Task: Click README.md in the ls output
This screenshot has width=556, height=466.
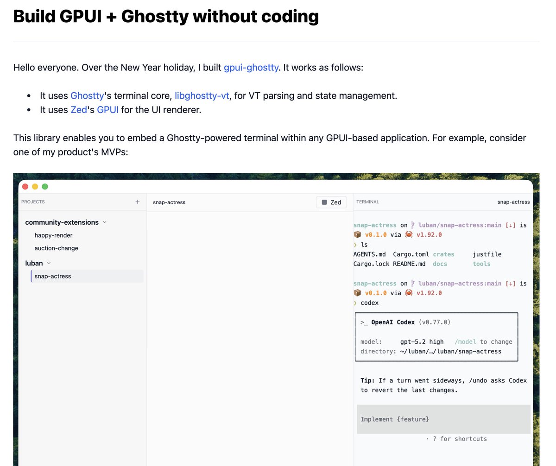Action: coord(409,264)
